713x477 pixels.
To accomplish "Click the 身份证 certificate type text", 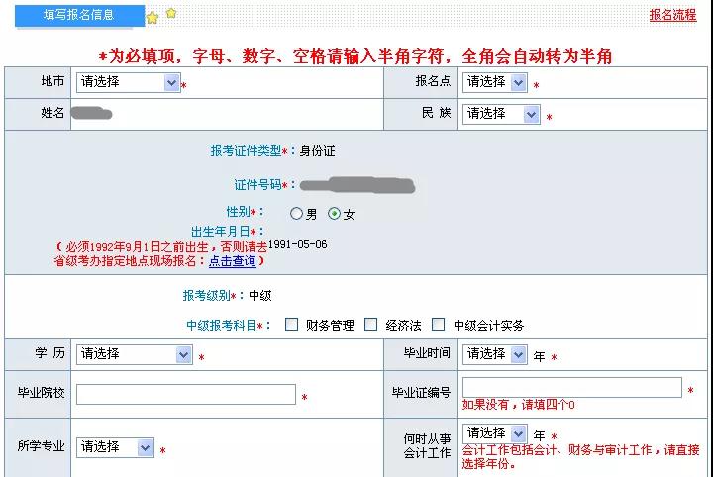I will pyautogui.click(x=318, y=151).
